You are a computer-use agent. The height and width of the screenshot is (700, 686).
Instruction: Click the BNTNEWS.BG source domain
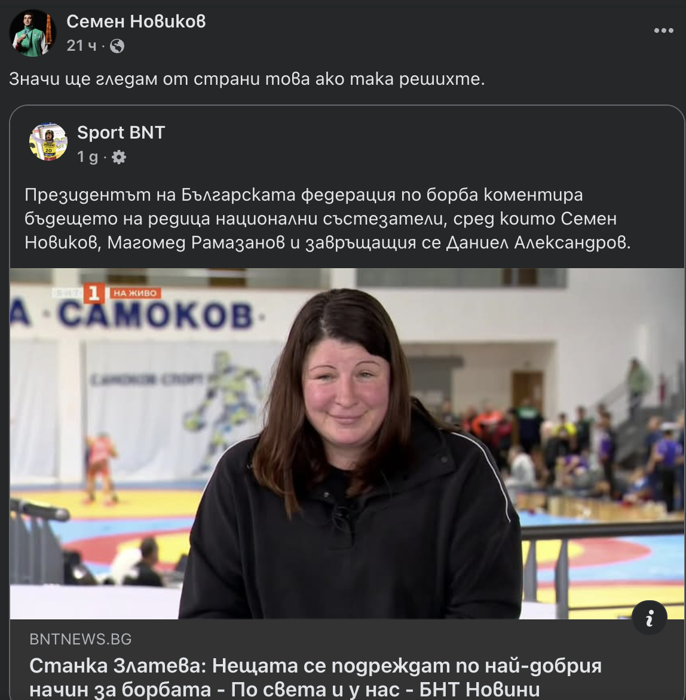[81, 639]
